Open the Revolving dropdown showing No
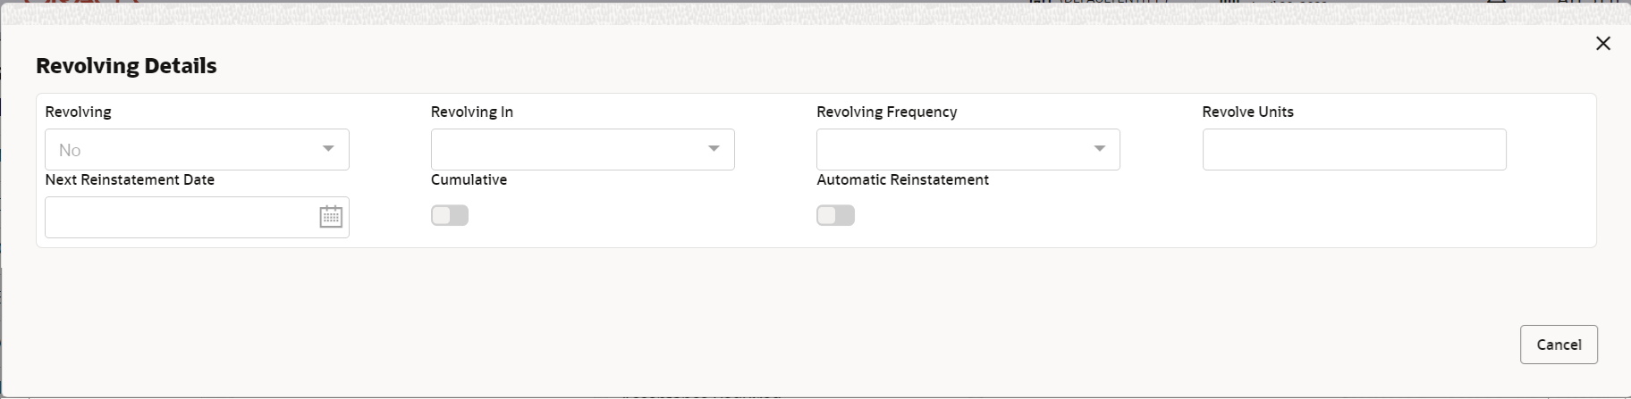 pos(197,150)
